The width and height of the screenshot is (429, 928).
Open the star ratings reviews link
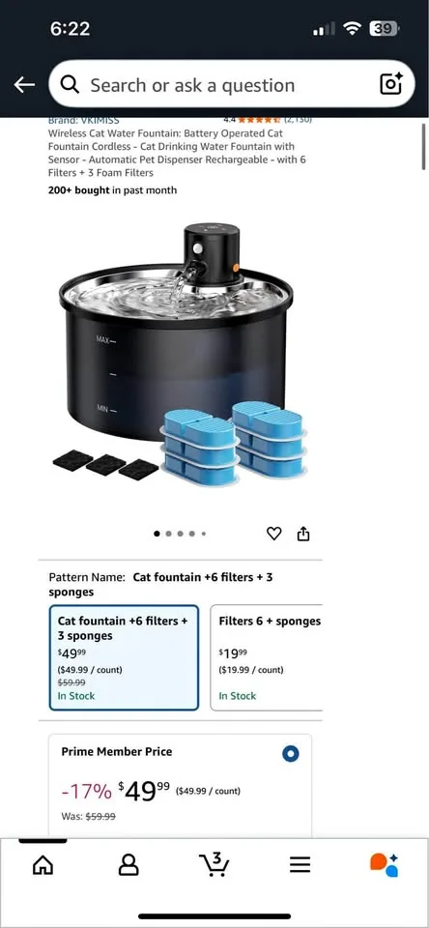[268, 120]
